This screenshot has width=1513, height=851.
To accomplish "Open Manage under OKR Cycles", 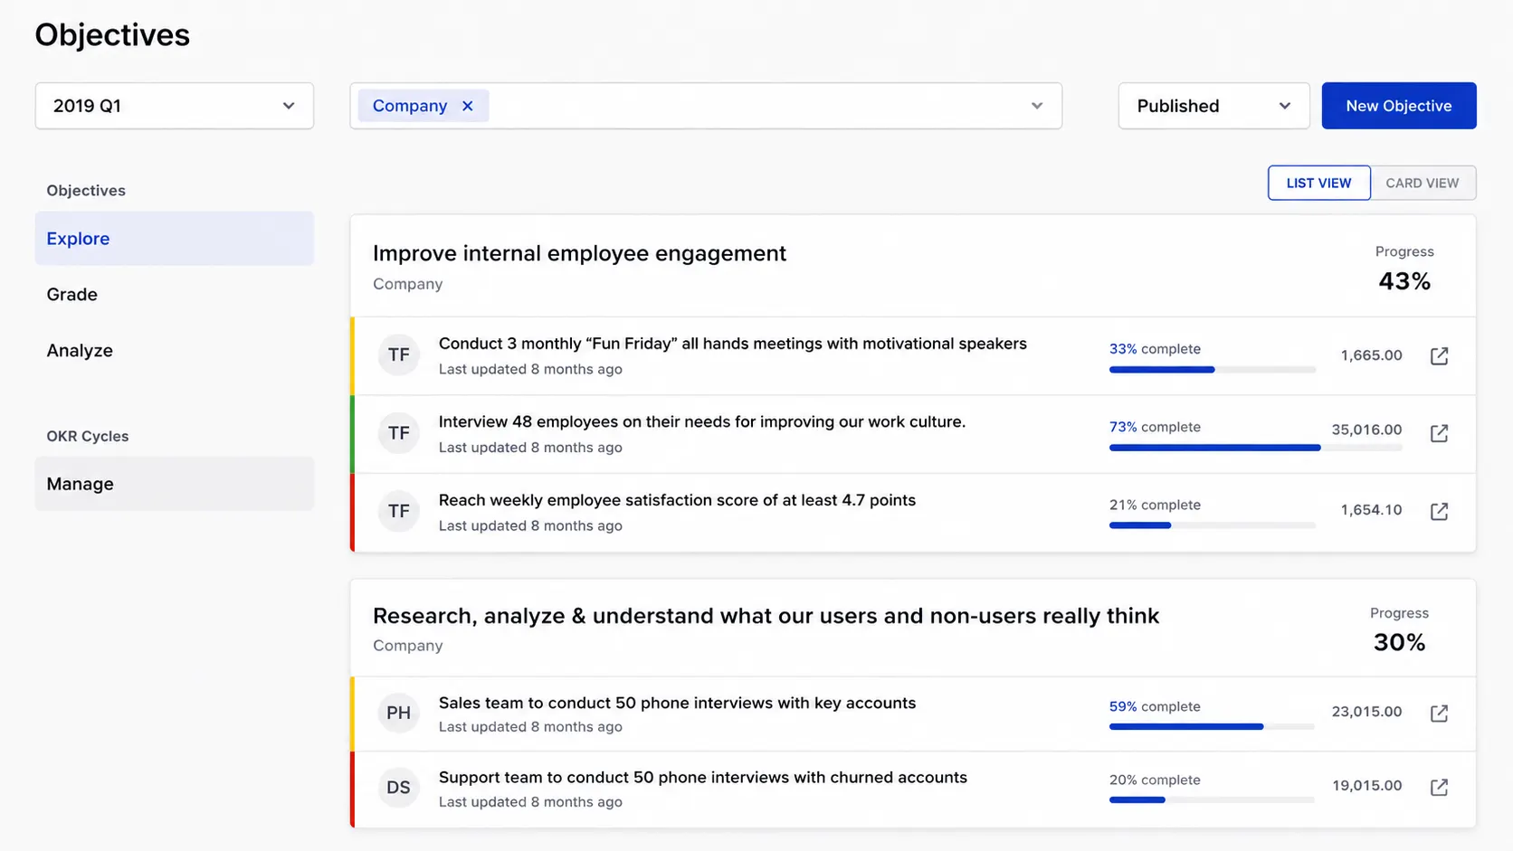I will pyautogui.click(x=175, y=484).
